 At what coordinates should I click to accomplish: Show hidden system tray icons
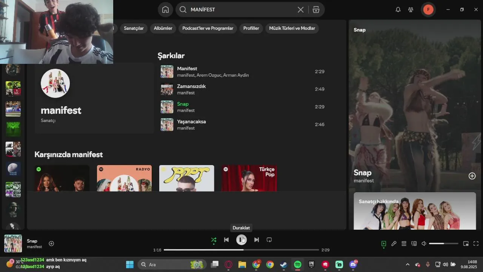(407, 264)
